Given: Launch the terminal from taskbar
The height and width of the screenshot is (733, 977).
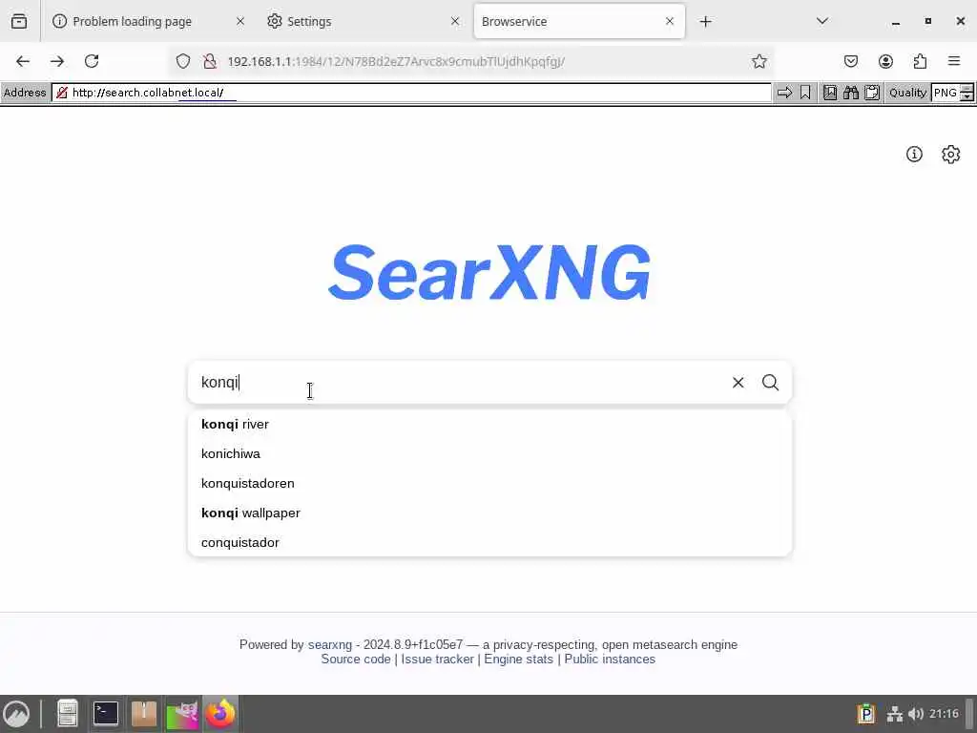Looking at the screenshot, I should coord(105,714).
